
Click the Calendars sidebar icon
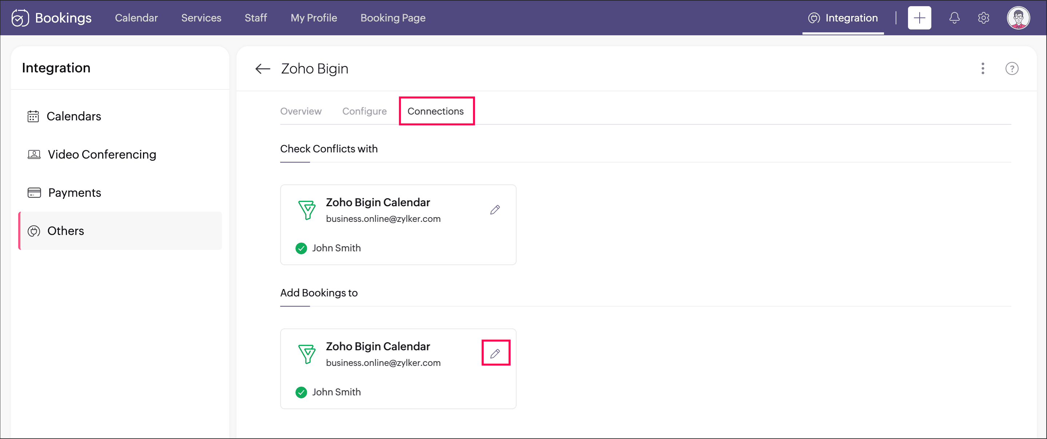[33, 116]
